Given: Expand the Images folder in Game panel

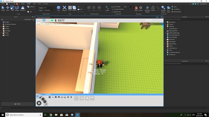Looking at the screenshot, I should tap(1, 26).
